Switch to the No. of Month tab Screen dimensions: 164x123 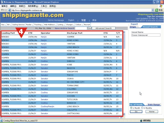click(x=136, y=105)
